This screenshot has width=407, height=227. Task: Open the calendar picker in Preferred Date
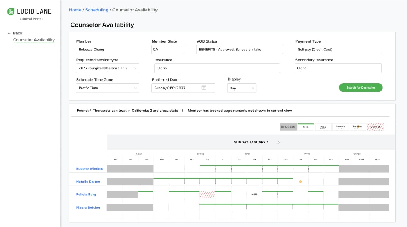coord(204,88)
